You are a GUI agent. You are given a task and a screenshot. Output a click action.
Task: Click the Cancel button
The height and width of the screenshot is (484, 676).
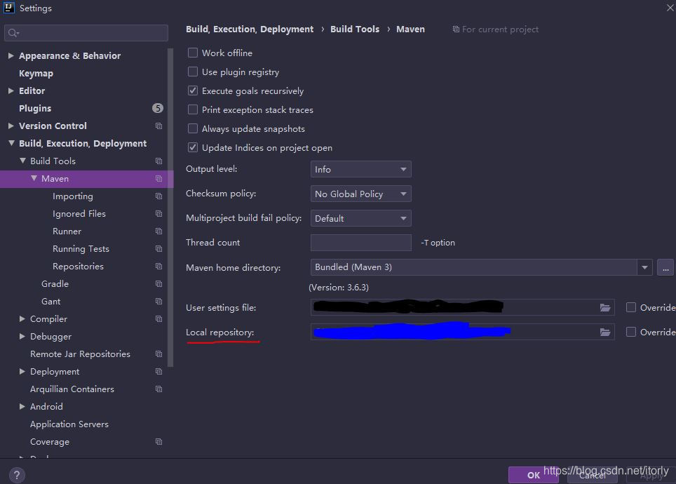594,475
